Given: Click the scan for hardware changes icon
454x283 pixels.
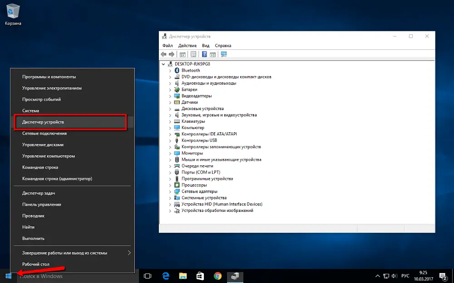Looking at the screenshot, I should pyautogui.click(x=223, y=54).
